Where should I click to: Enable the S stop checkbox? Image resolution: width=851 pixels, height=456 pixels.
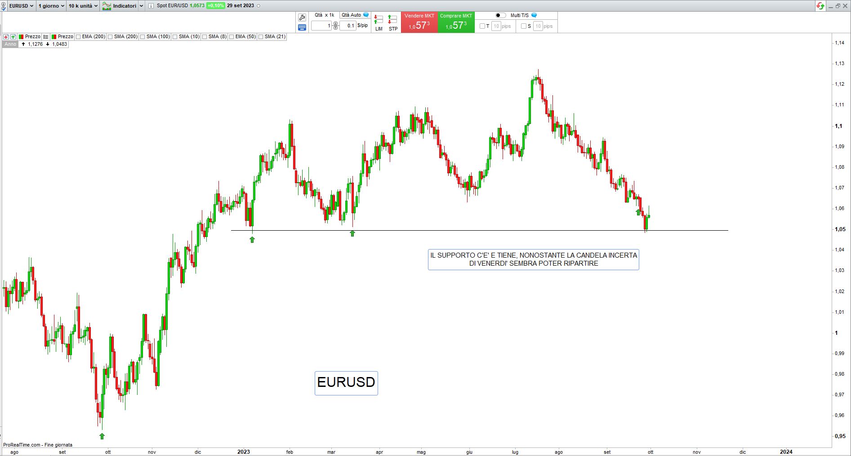[523, 26]
